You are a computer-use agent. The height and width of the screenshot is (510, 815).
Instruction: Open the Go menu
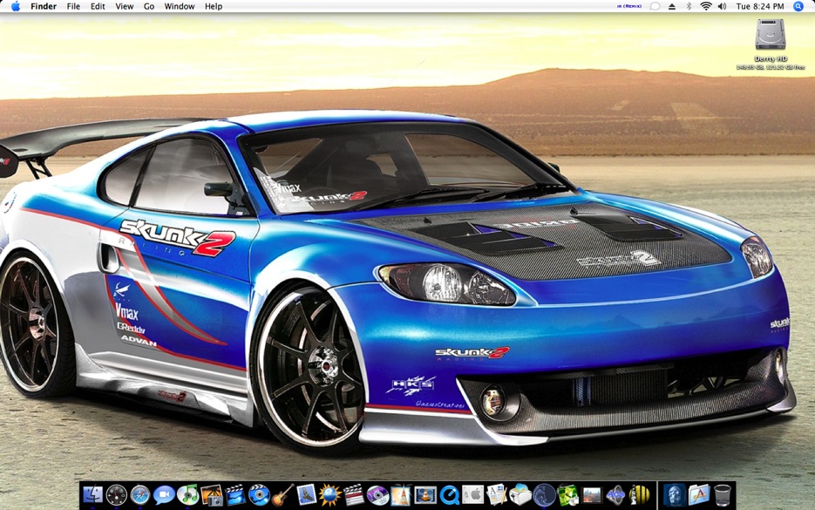[149, 6]
